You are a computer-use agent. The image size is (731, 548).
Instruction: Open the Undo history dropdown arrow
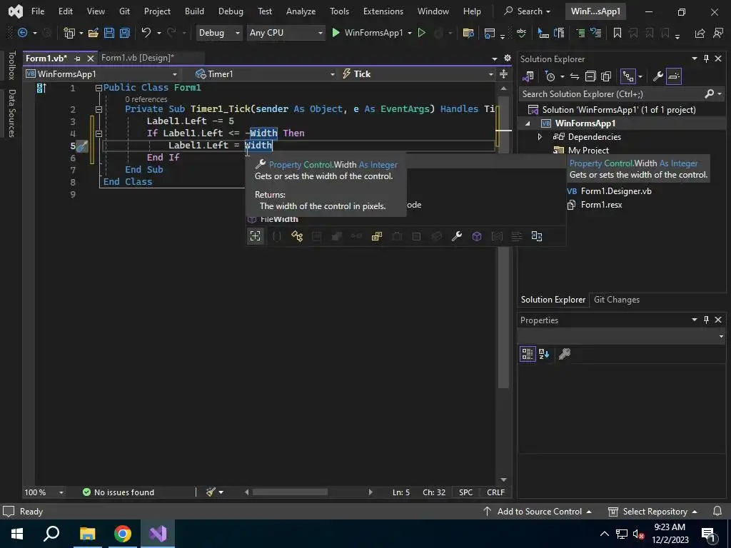pyautogui.click(x=159, y=33)
